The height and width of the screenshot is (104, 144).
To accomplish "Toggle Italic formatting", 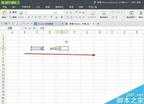I will point(32,17).
